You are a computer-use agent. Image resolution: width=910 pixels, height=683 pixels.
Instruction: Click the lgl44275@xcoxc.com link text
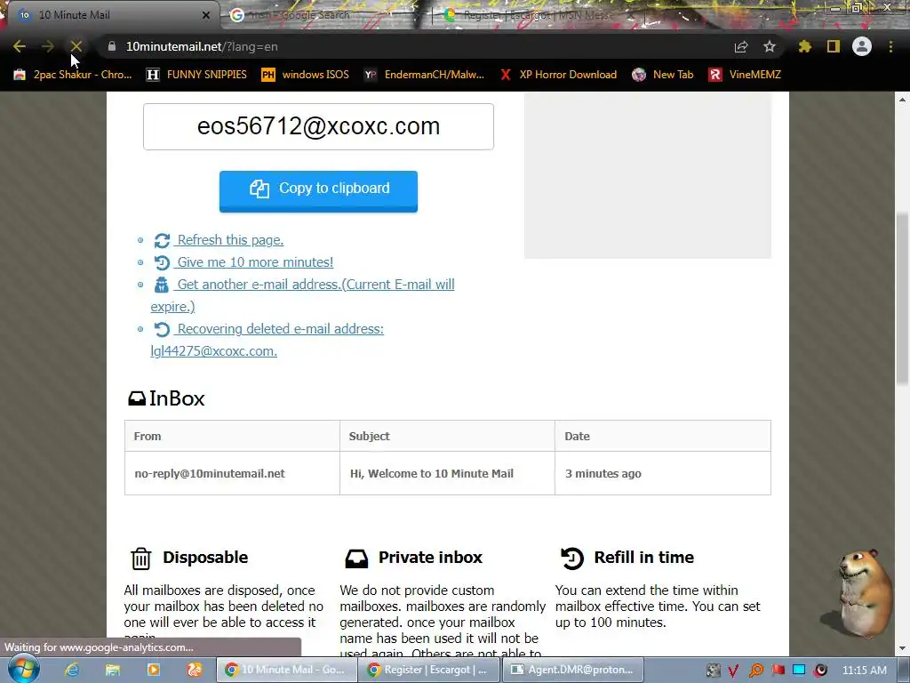[x=213, y=350]
